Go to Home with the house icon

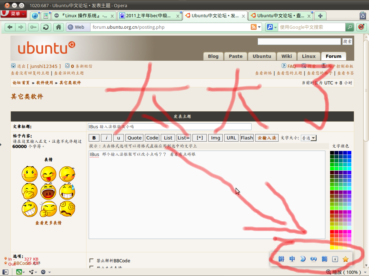click(59, 27)
